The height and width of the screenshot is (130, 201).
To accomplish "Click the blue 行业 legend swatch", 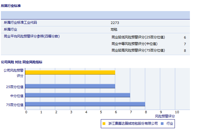I will [x=162, y=123].
